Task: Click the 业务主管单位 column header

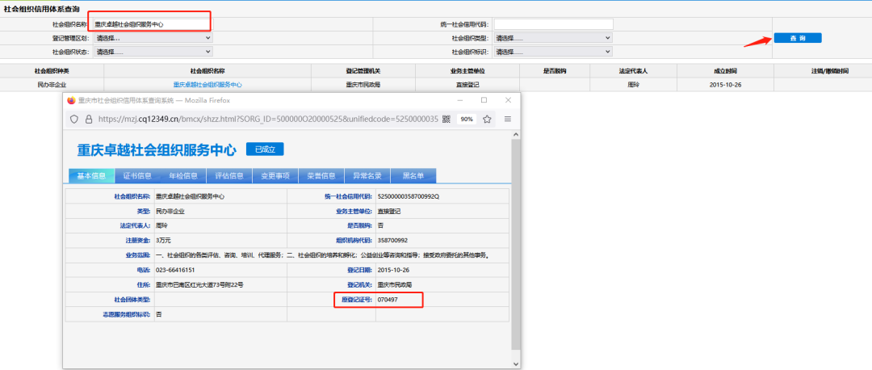Action: pos(467,71)
